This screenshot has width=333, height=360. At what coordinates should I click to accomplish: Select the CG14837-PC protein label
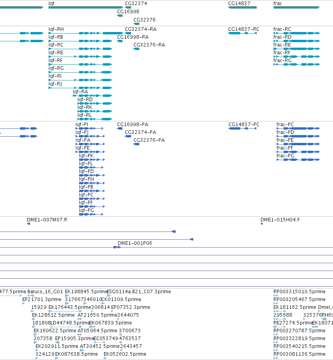point(244,125)
